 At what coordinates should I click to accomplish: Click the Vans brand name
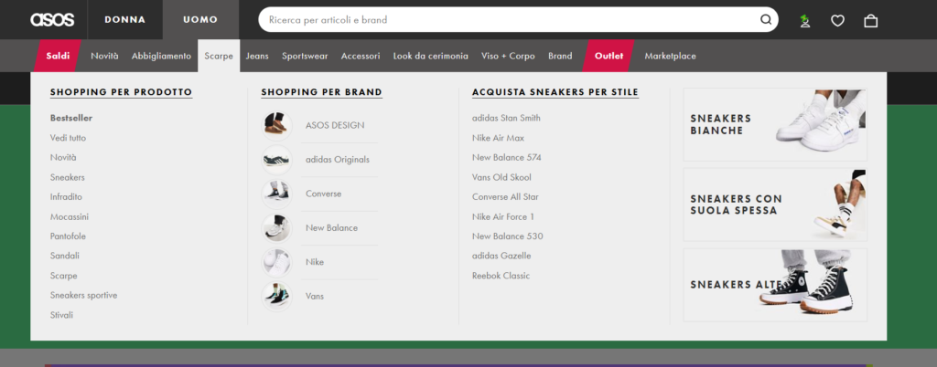coord(315,296)
